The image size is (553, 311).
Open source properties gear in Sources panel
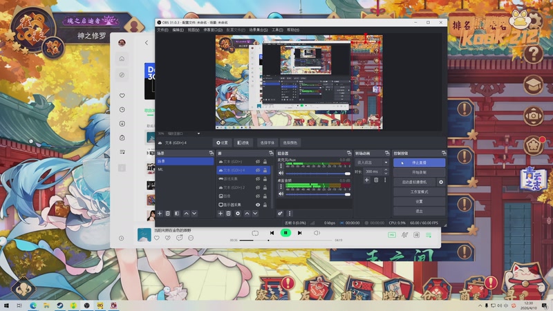pos(238,214)
